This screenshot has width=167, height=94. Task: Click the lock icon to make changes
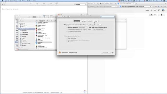point(60,52)
